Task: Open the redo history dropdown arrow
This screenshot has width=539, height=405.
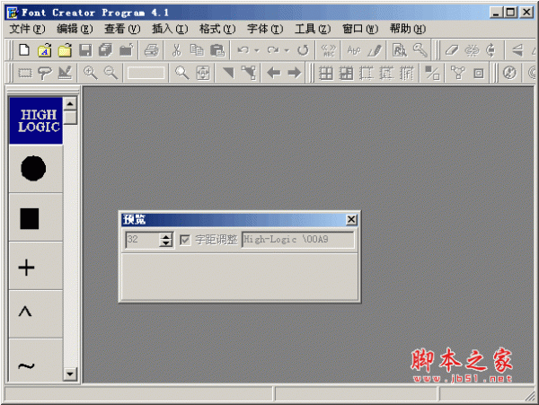Action: click(287, 50)
